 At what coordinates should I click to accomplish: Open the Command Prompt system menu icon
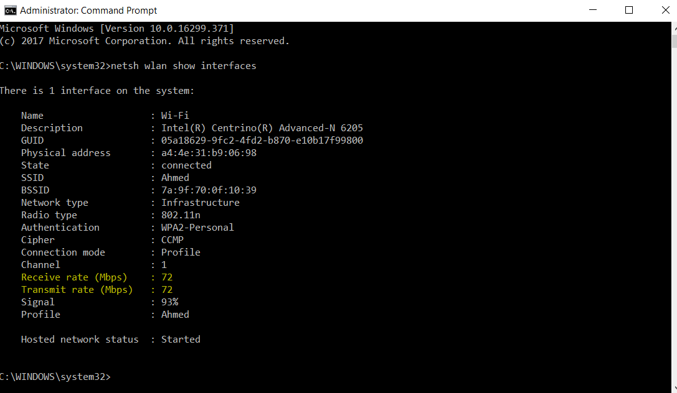click(x=10, y=10)
